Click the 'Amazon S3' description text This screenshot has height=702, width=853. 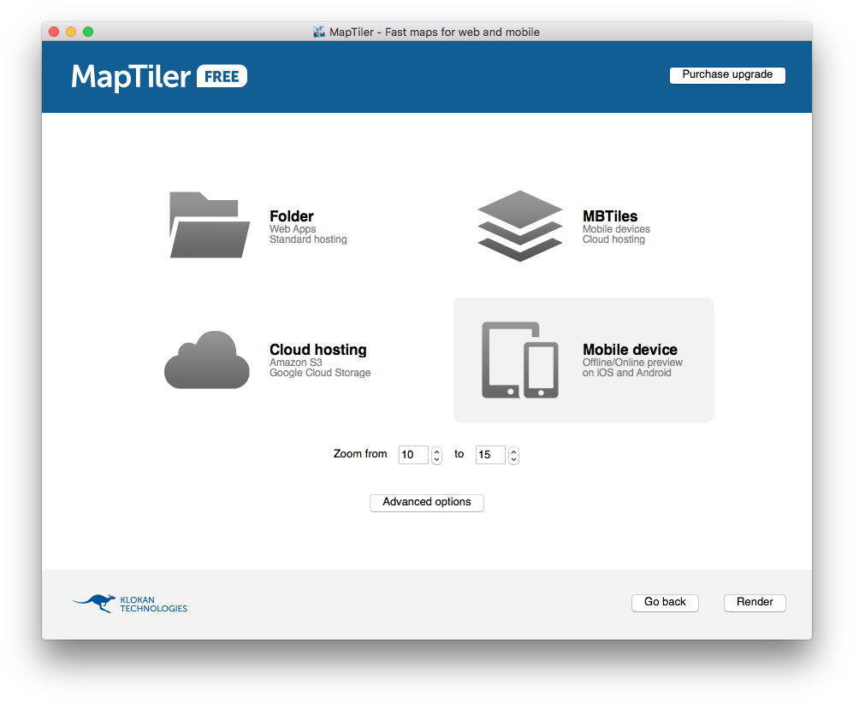pyautogui.click(x=296, y=363)
